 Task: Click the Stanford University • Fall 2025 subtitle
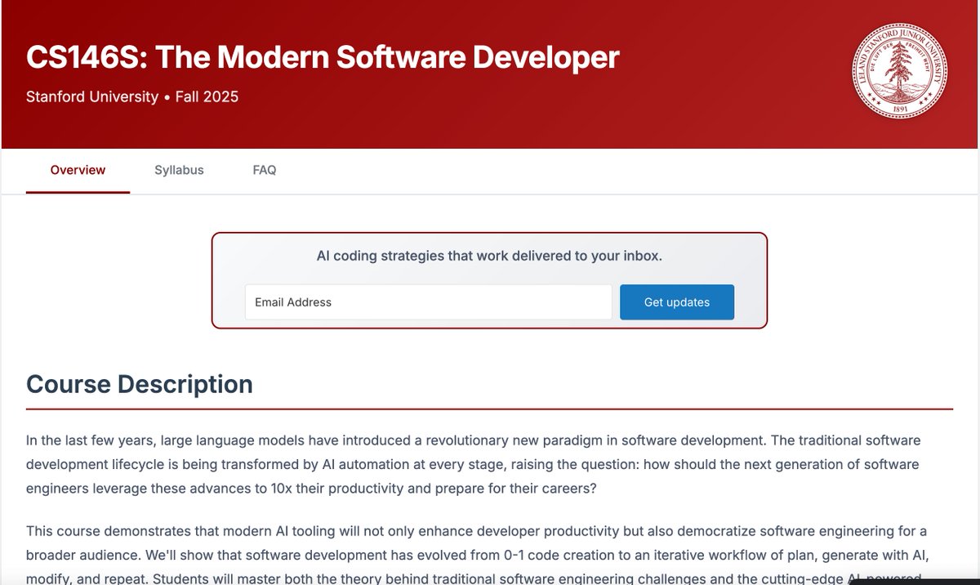[x=132, y=96]
